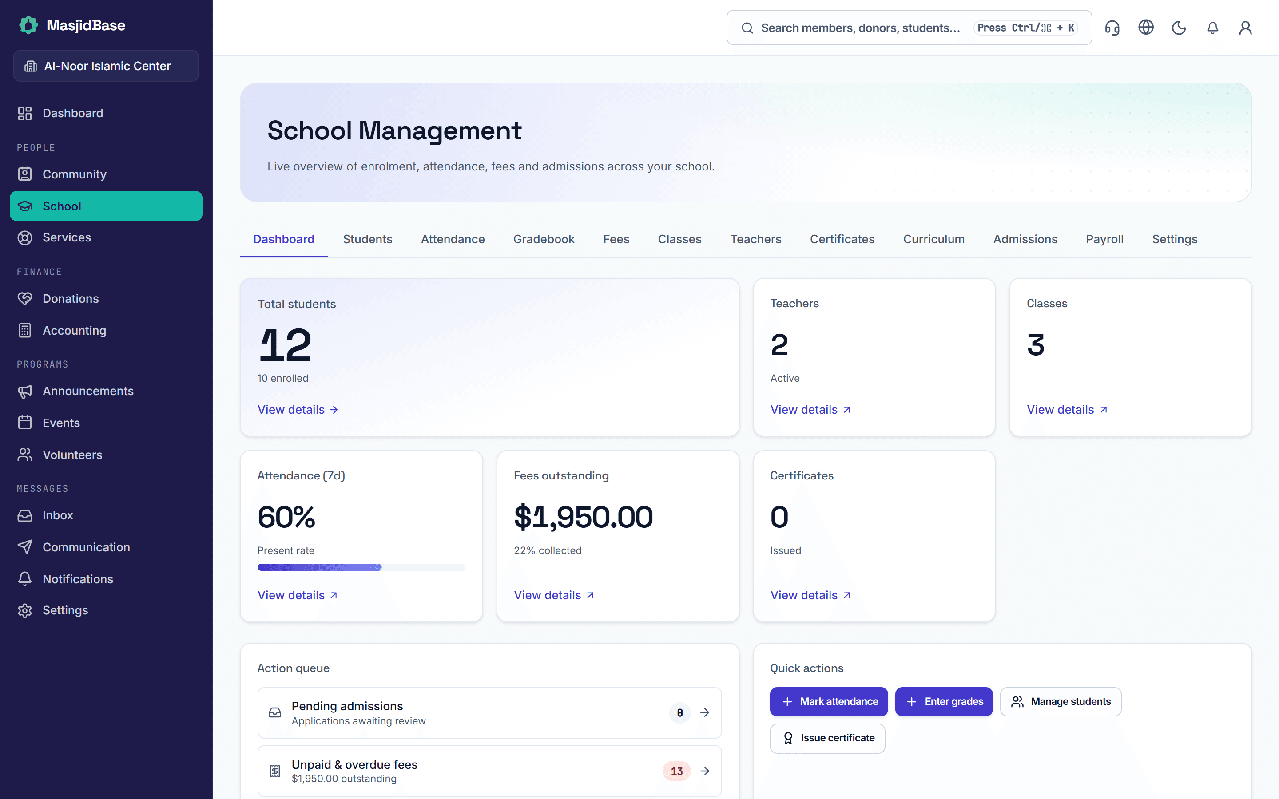Click the Announcements megaphone icon
This screenshot has height=799, width=1279.
[25, 391]
